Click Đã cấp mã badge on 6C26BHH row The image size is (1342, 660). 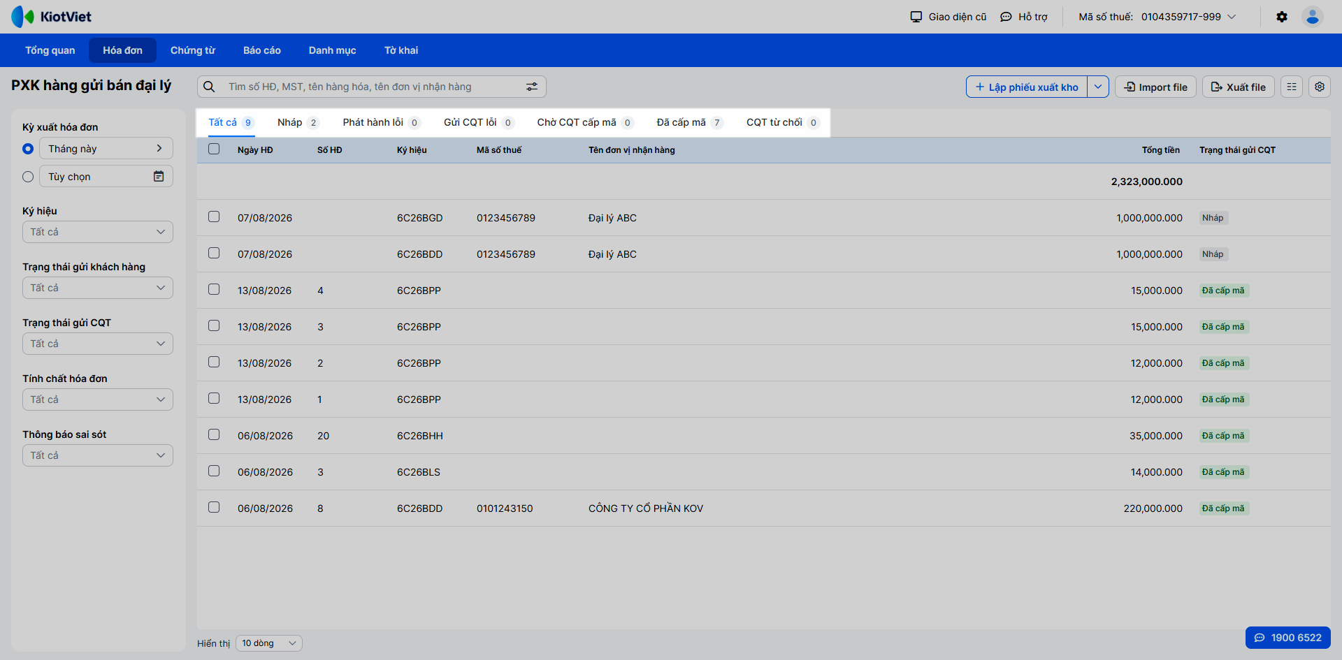coord(1223,436)
